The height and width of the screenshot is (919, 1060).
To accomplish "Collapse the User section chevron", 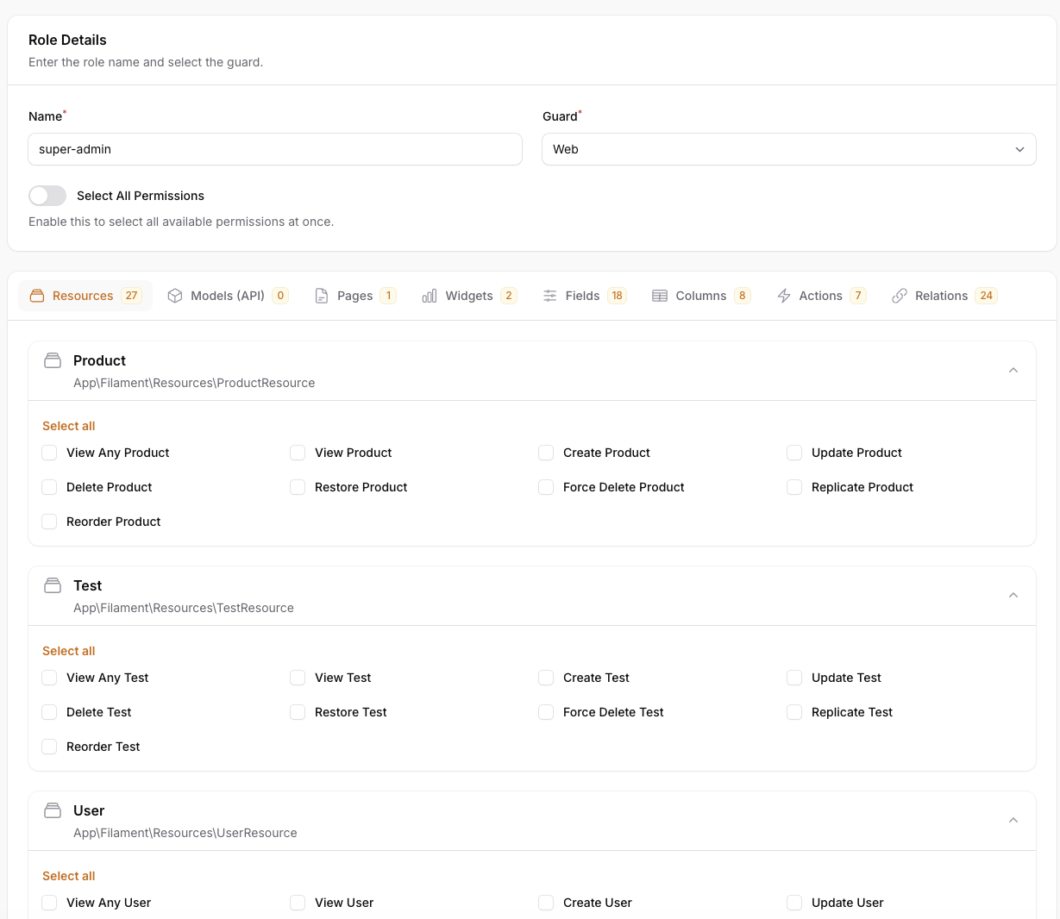I will [1013, 821].
